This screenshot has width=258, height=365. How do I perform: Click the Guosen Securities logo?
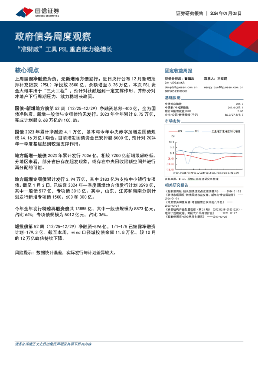(x=37, y=12)
